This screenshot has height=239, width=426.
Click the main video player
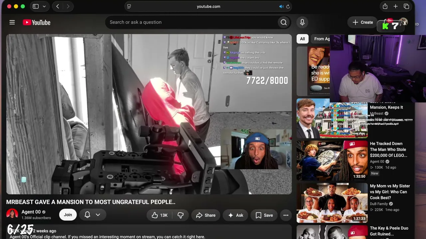tap(149, 114)
